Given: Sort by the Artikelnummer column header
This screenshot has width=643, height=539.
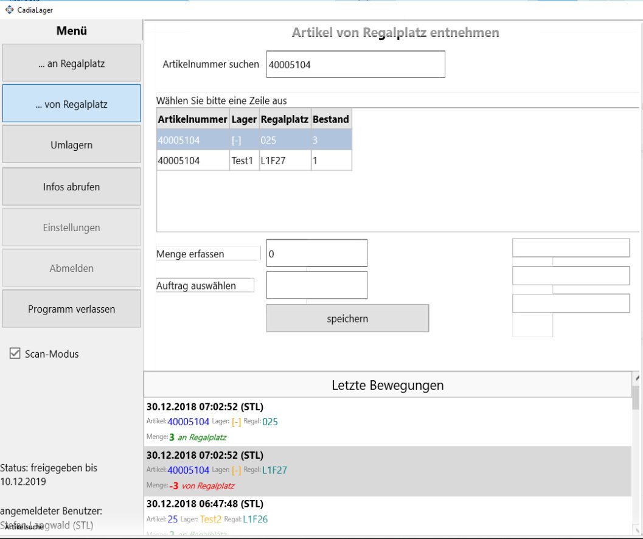Looking at the screenshot, I should coord(193,120).
